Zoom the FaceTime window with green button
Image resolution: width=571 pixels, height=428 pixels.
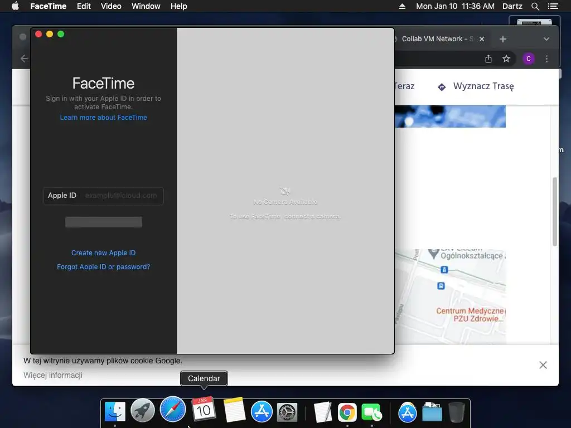coord(61,34)
